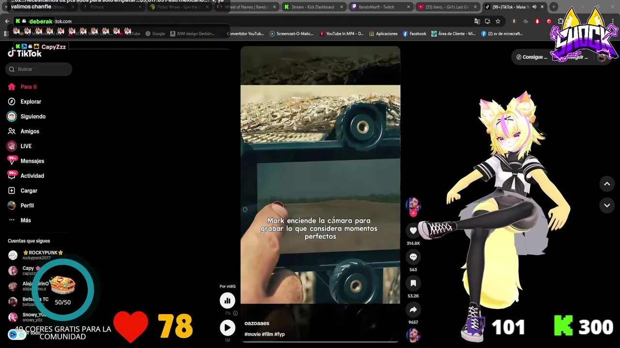This screenshot has width=620, height=348.
Task: Open the spinning sound disc below share
Action: pyautogui.click(x=413, y=334)
